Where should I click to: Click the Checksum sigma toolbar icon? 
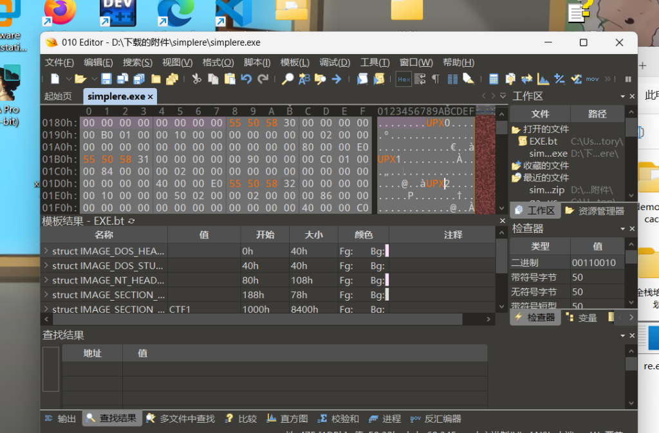pyautogui.click(x=576, y=79)
